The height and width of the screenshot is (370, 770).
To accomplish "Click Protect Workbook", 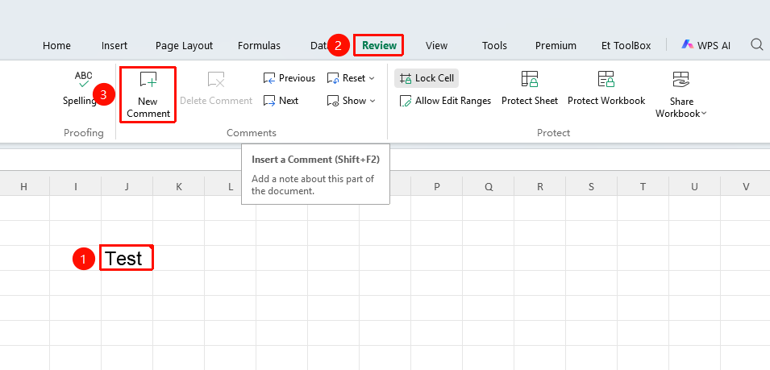I will point(606,89).
